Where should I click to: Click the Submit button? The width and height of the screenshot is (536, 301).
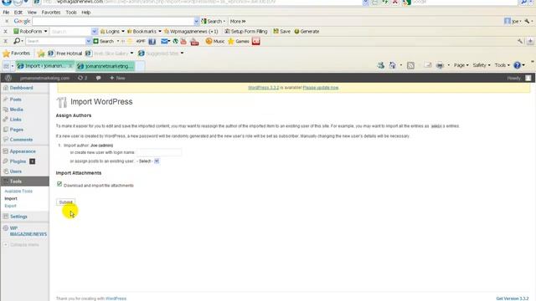tap(65, 202)
